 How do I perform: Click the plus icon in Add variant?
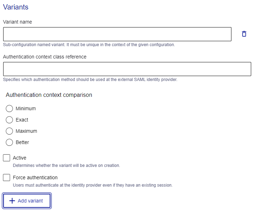tap(12, 201)
